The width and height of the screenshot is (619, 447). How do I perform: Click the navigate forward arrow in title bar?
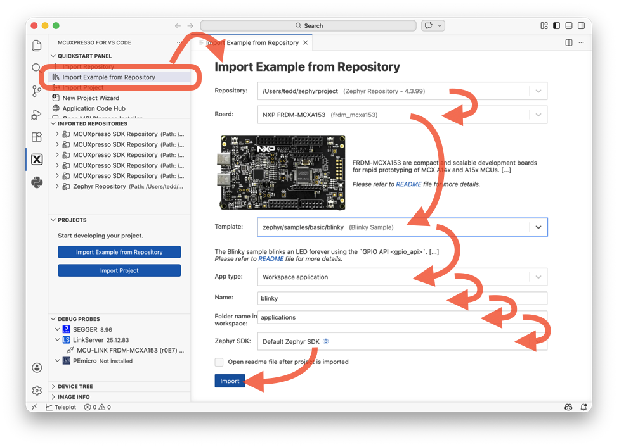tap(190, 25)
